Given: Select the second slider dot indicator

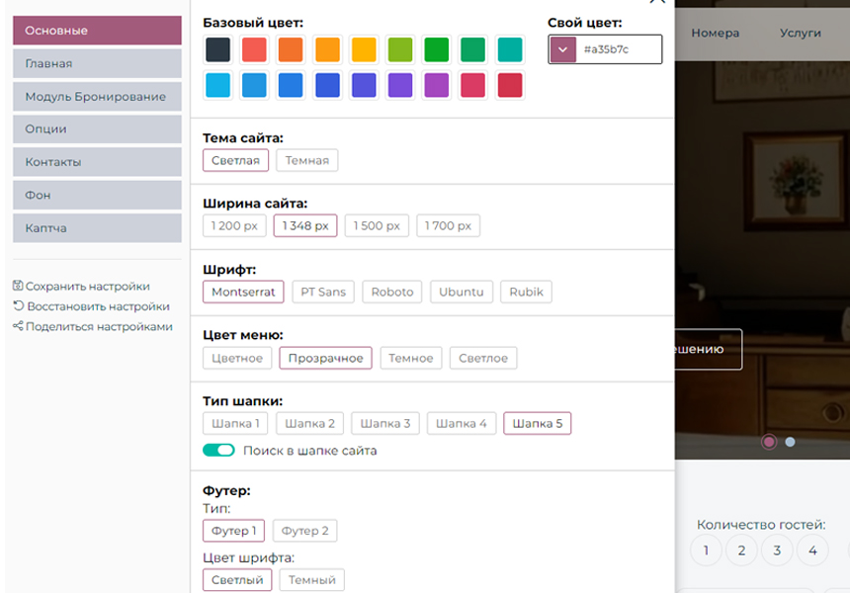Looking at the screenshot, I should 790,442.
